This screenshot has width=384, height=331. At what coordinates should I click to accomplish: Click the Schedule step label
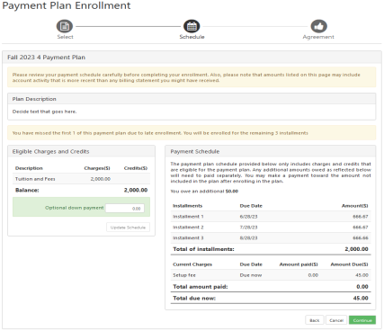click(192, 37)
